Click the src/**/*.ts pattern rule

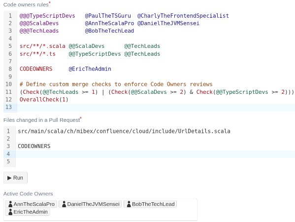point(37,54)
